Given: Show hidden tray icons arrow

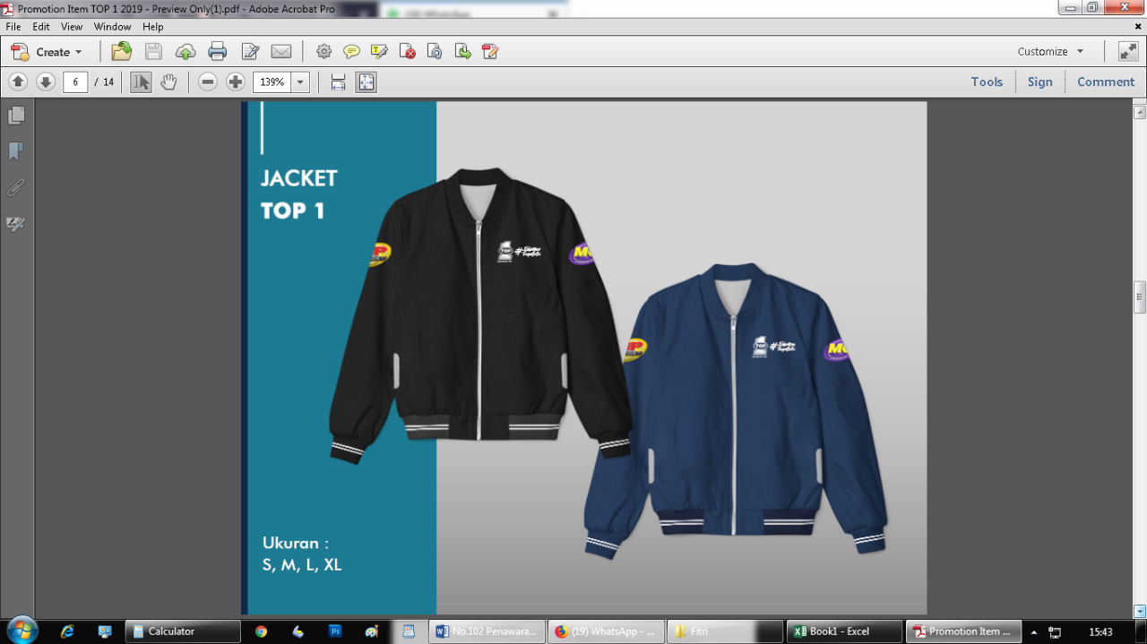Looking at the screenshot, I should [x=1033, y=631].
